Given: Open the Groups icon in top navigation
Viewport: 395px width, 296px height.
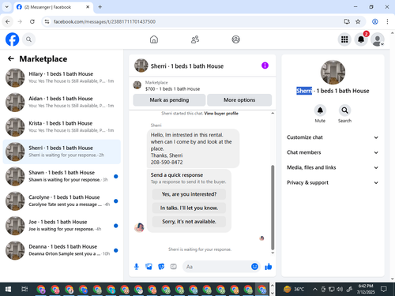Looking at the screenshot, I should coord(235,39).
